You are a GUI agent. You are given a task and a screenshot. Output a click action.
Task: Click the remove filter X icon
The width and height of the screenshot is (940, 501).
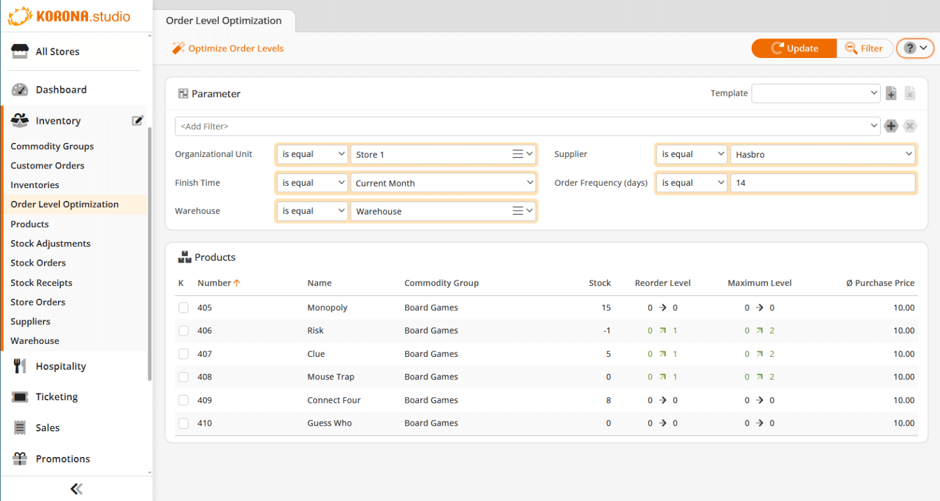point(909,126)
